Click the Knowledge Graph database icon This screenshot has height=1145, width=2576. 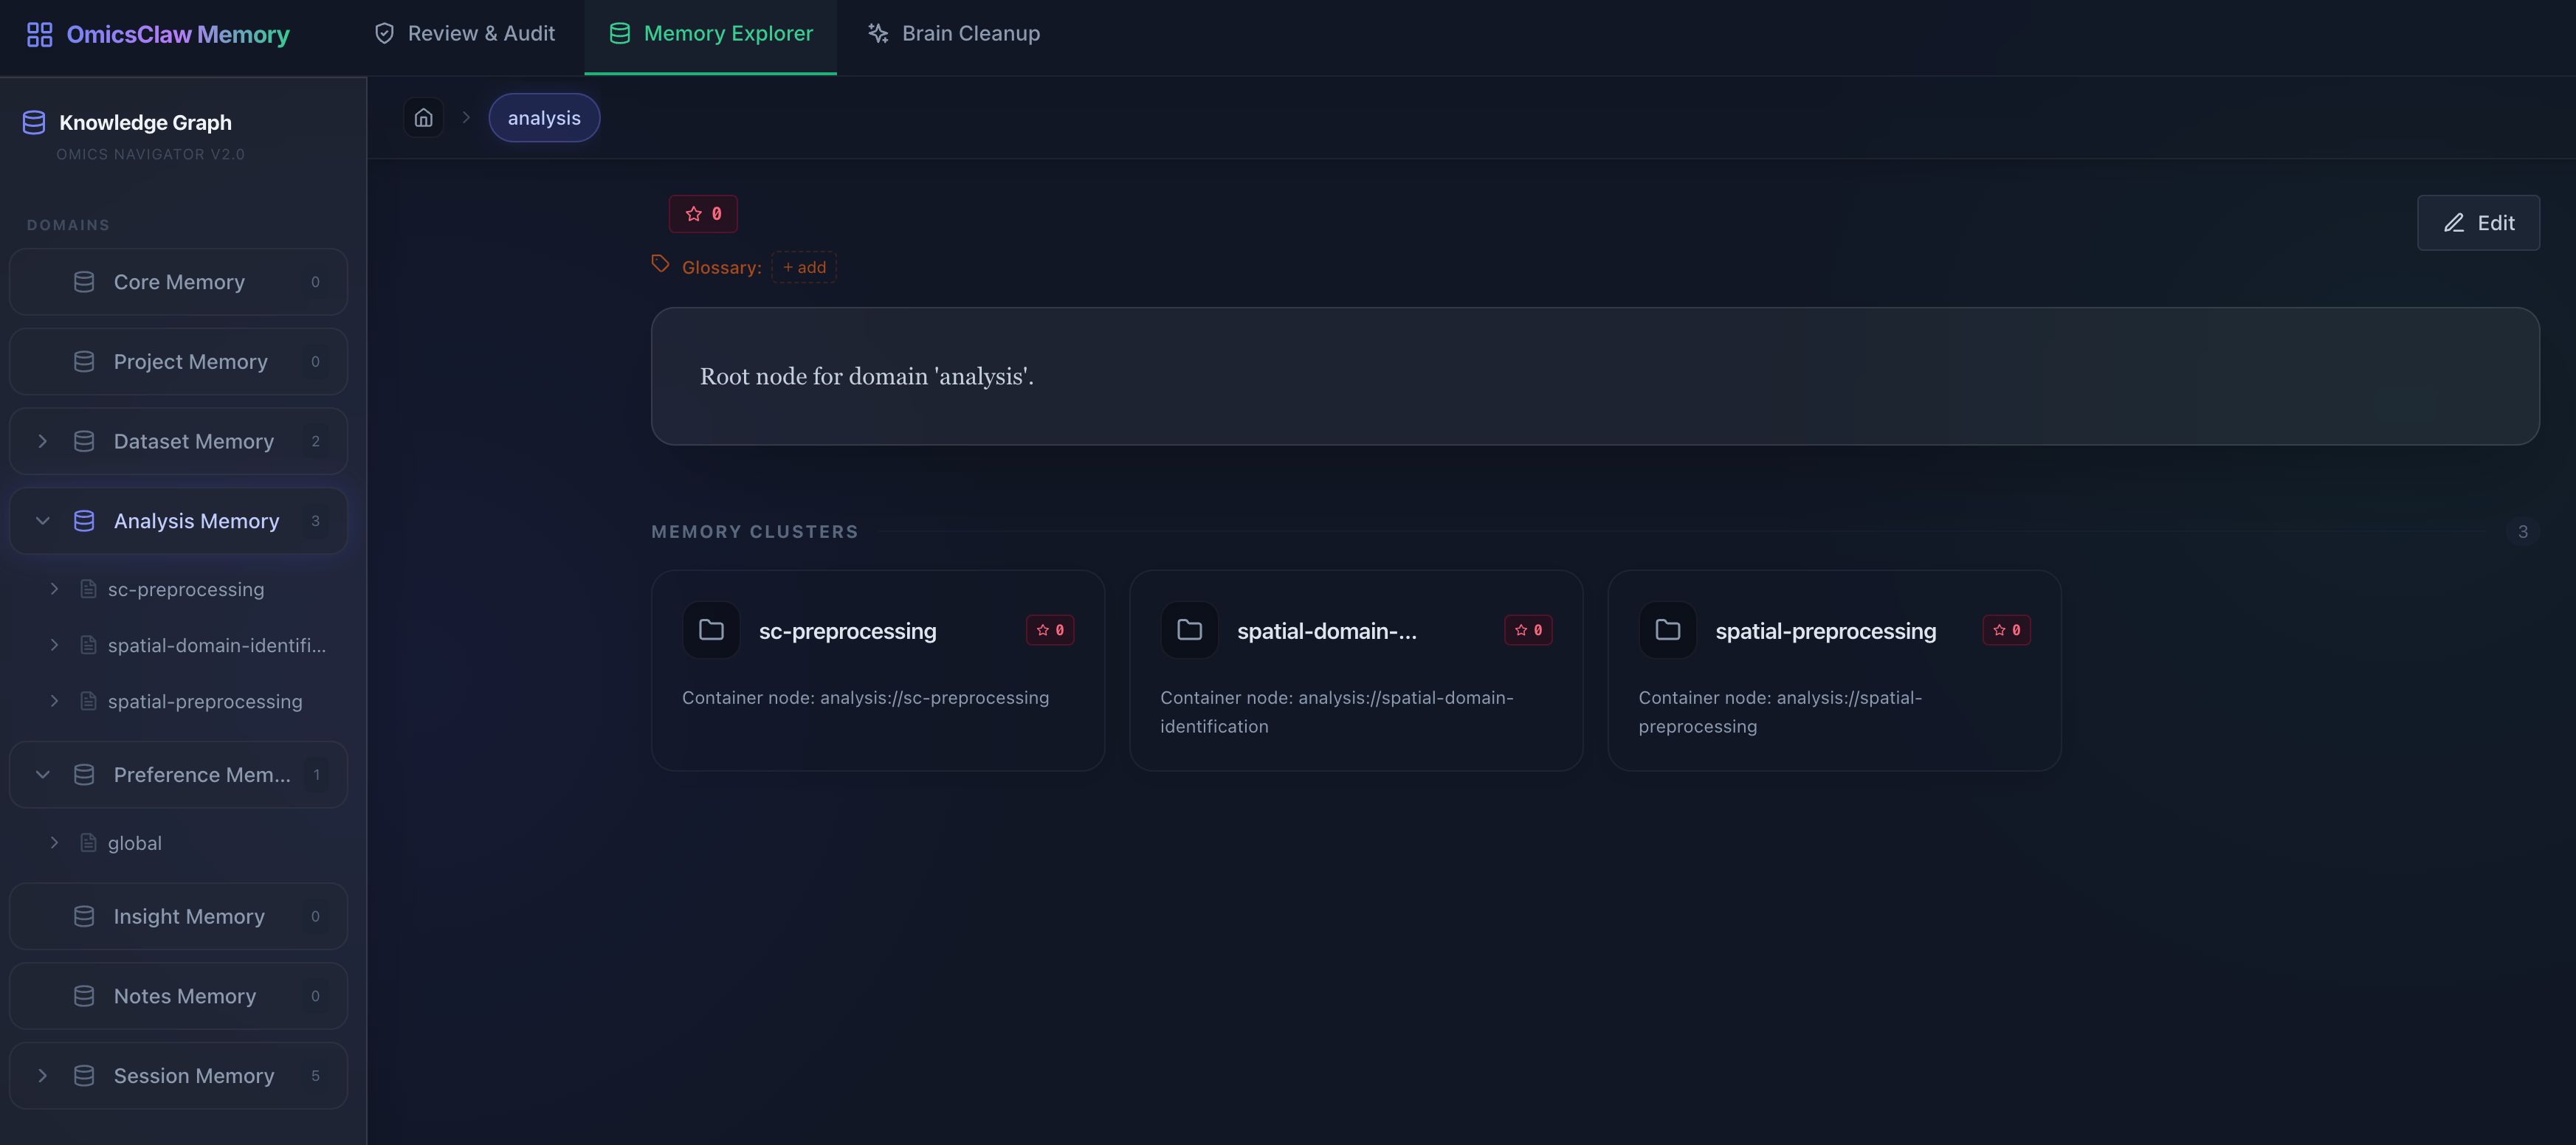click(34, 122)
